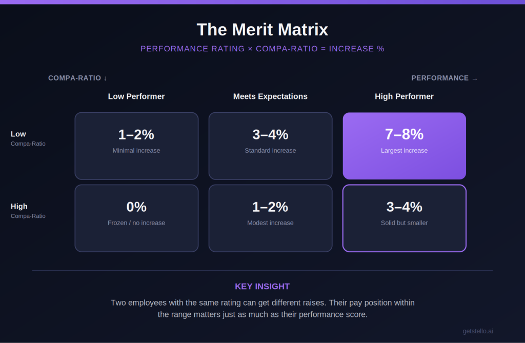525x343 pixels.
Task: Click the COMPA-RATIO down arrow label
Action: tap(77, 78)
